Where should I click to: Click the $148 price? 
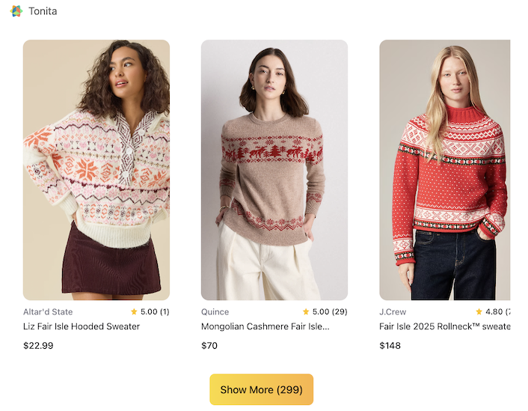pos(390,346)
